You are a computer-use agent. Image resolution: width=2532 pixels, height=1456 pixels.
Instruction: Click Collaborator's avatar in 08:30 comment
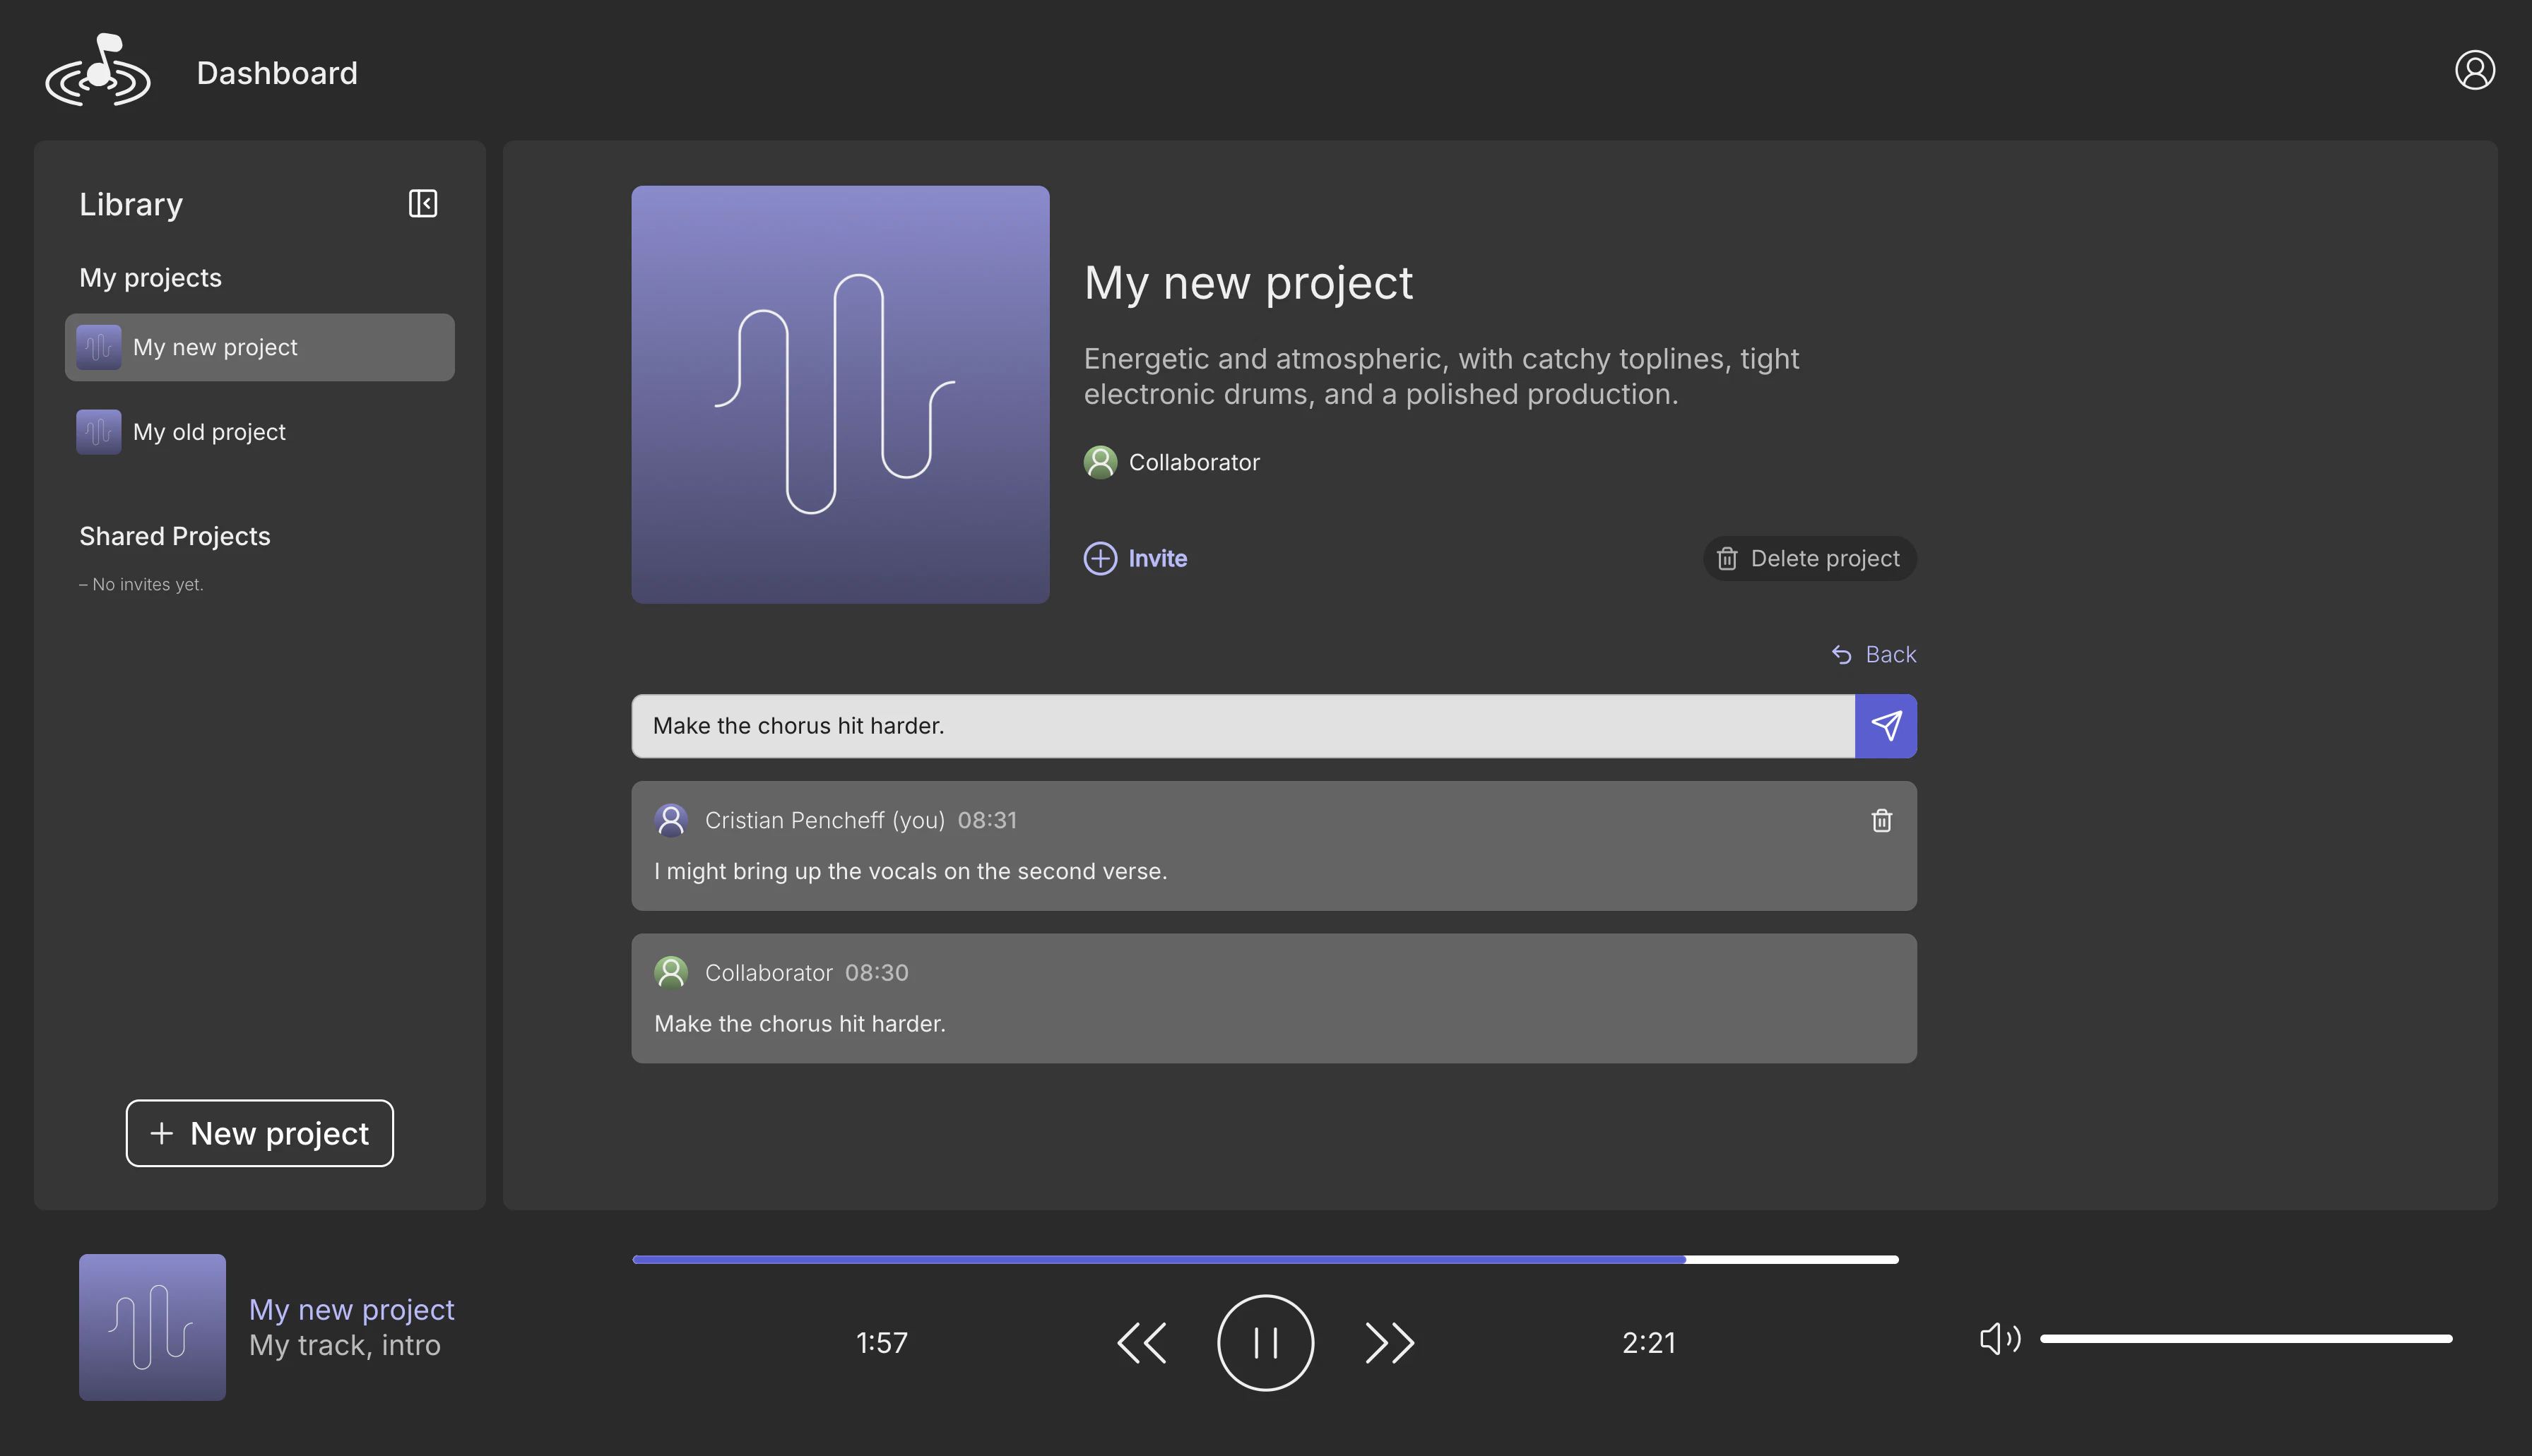click(671, 972)
